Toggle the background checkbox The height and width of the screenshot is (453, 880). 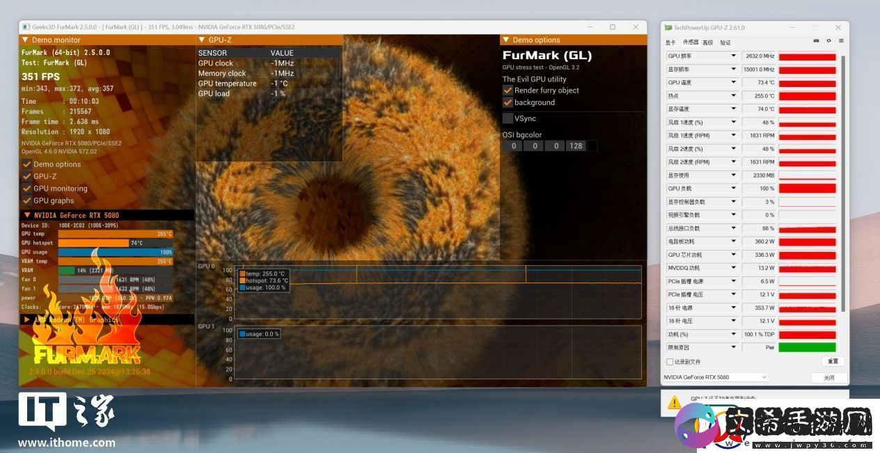(x=508, y=102)
